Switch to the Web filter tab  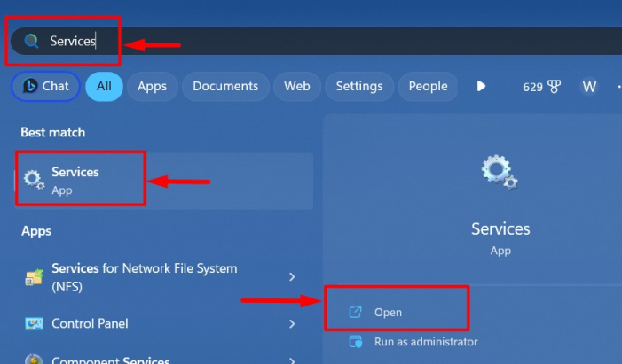click(296, 86)
